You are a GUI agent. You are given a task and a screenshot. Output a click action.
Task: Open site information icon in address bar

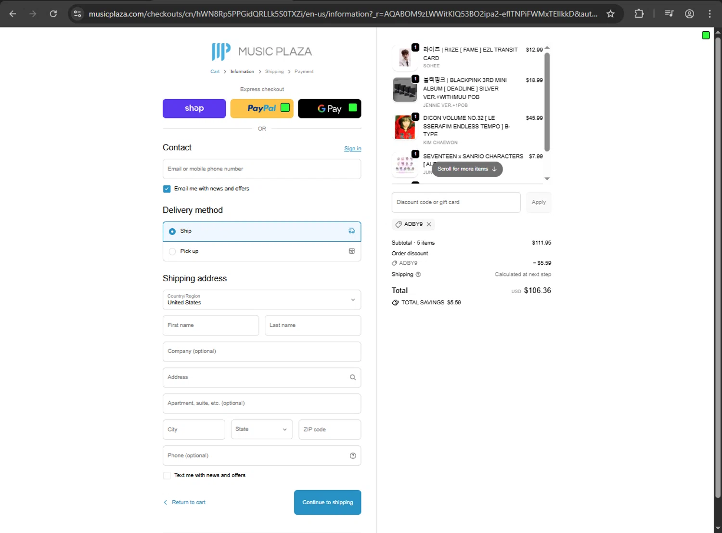click(77, 13)
